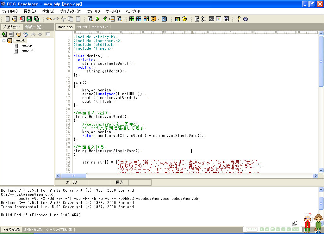Open dropdown arrow beside yellow build icon
324x234 pixels.
158,19
